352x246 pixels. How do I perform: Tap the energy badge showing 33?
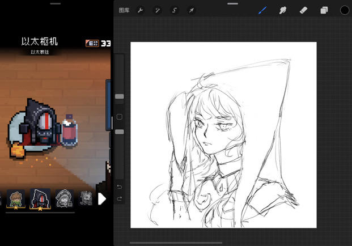[x=98, y=43]
